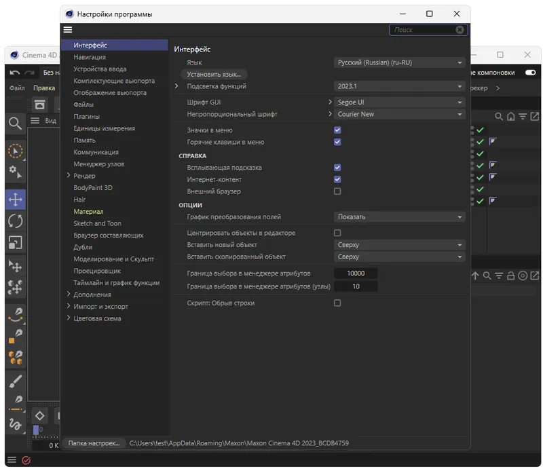Screen dimensions: 543x471
Task: Pick the cursor-with-move-arrows placement tool
Action: 15,266
